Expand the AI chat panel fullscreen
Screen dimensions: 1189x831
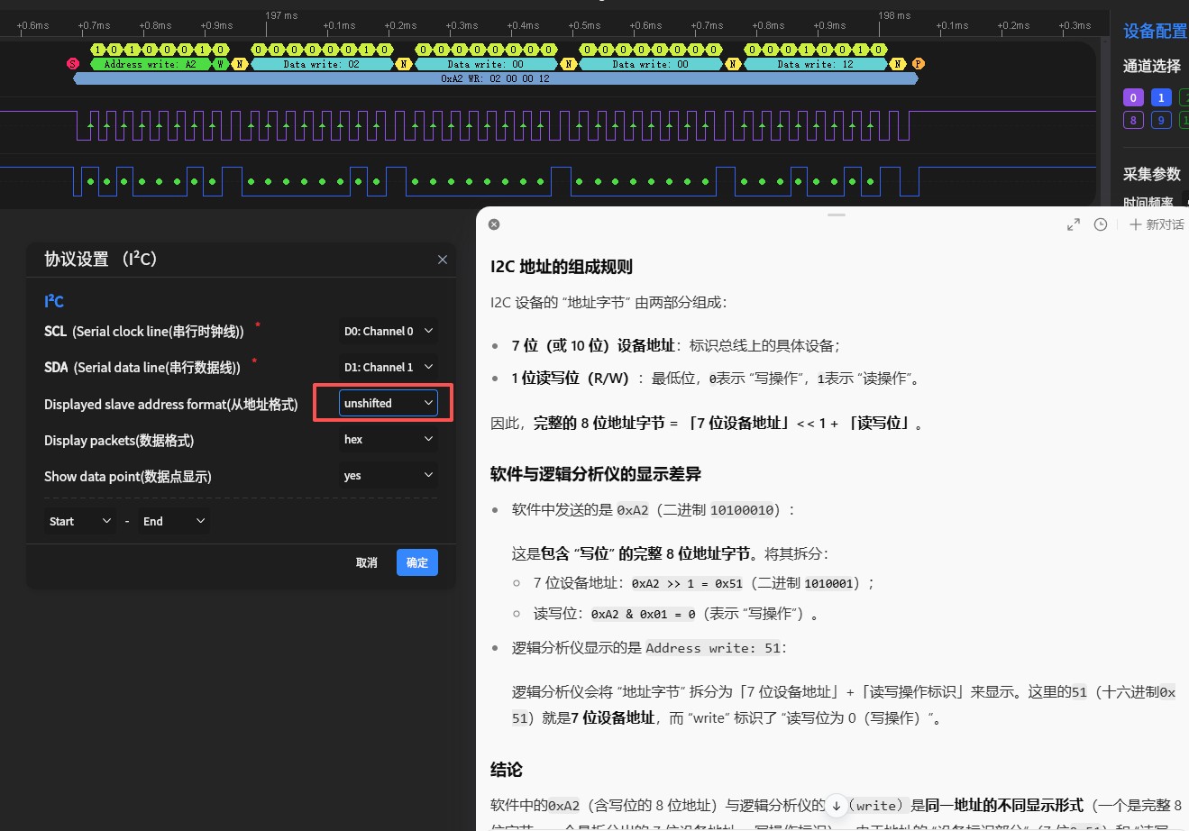coord(1073,224)
